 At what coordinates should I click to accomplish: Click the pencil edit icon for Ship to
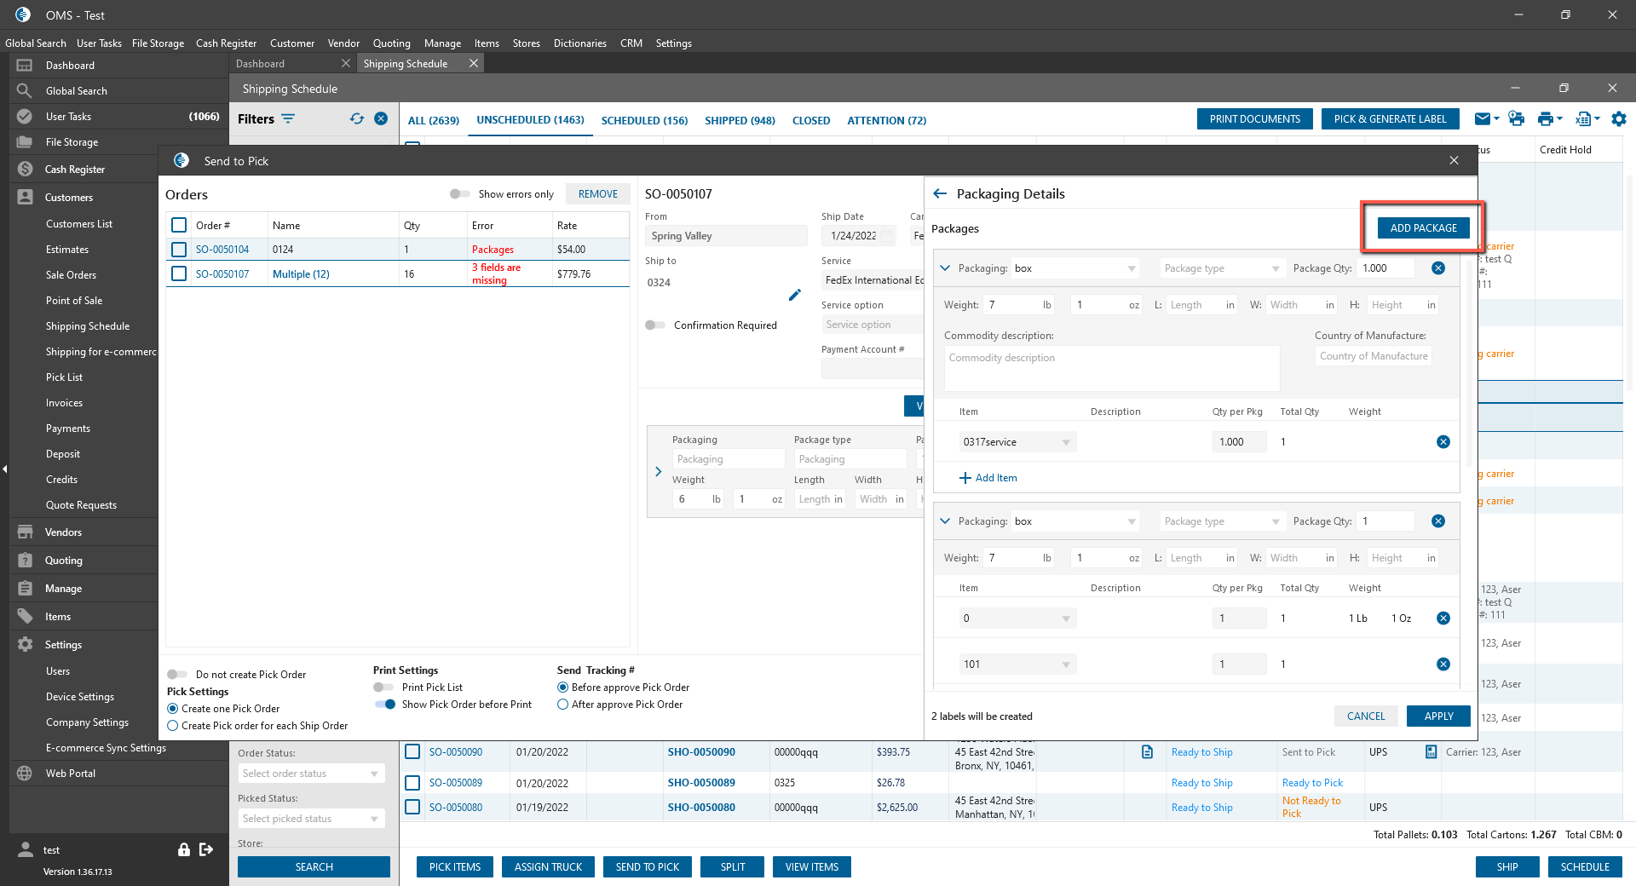794,295
